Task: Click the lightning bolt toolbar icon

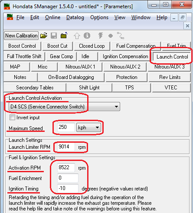Action: pyautogui.click(x=101, y=36)
